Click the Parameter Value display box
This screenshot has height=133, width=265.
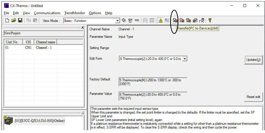click(x=153, y=96)
